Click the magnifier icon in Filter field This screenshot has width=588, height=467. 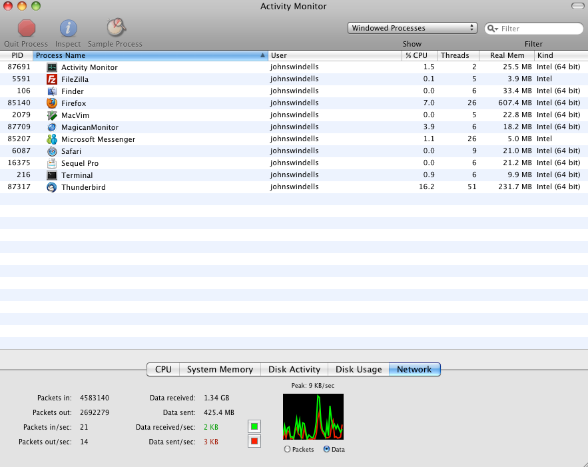tap(492, 29)
